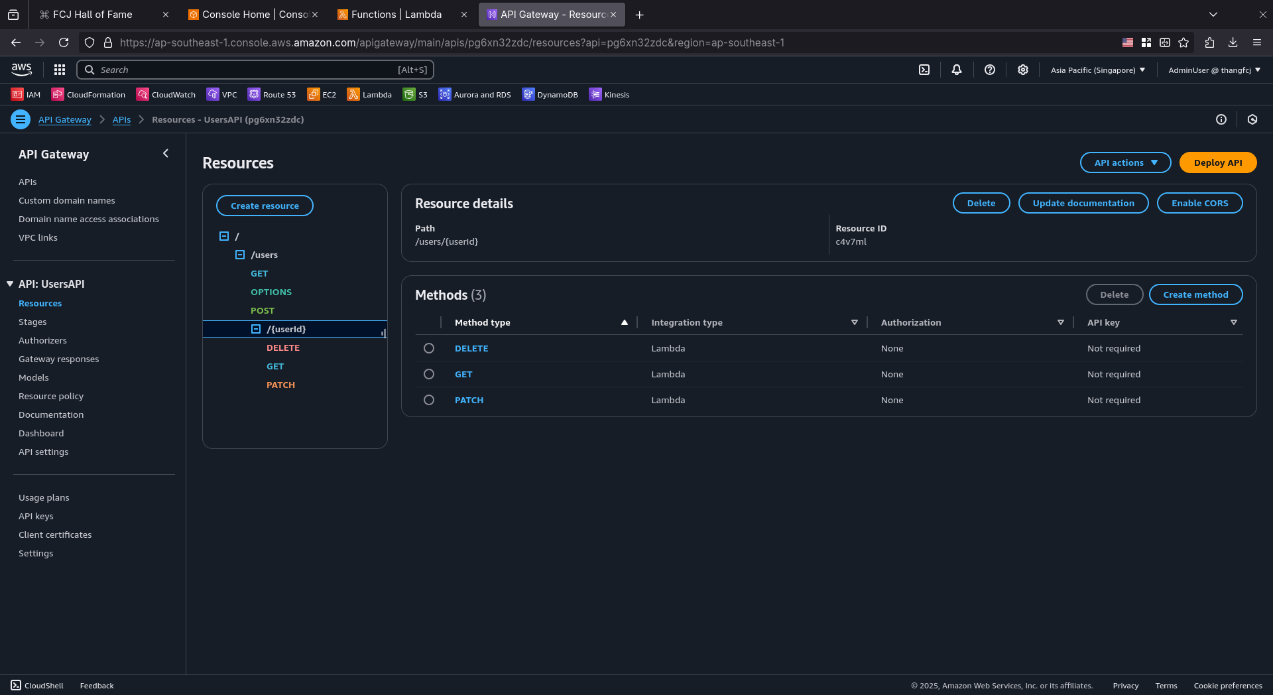The width and height of the screenshot is (1273, 695).
Task: Open Authorizers in the sidebar
Action: pyautogui.click(x=42, y=340)
